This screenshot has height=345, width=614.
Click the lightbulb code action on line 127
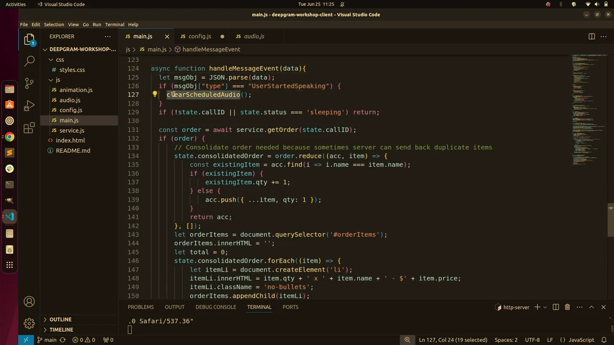tap(154, 94)
